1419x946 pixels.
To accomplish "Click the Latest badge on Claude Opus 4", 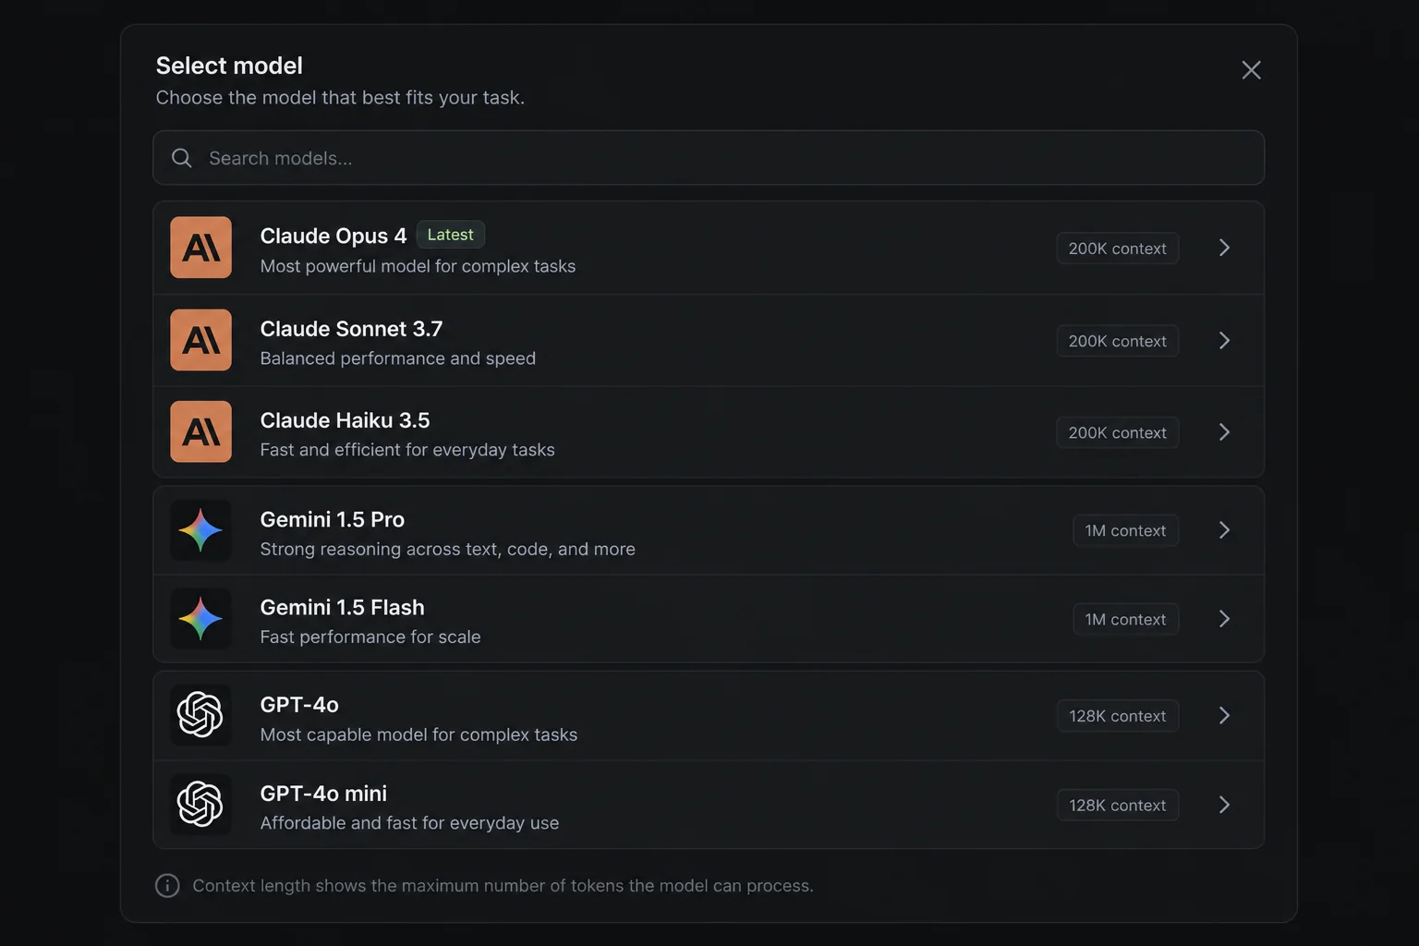I will coord(450,235).
